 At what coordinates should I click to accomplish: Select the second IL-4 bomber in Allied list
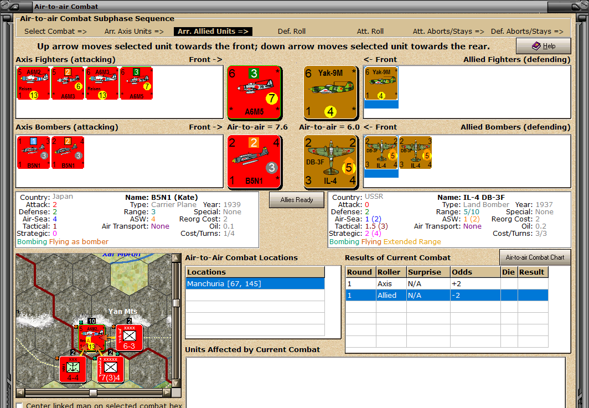point(415,153)
